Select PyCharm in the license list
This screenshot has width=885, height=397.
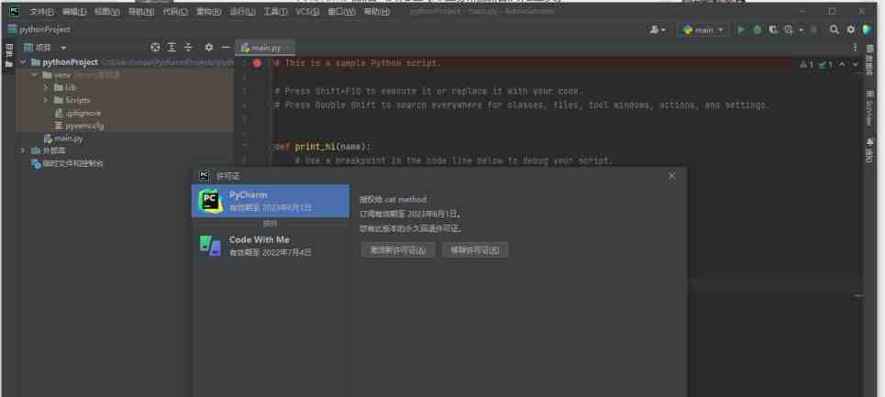click(271, 201)
